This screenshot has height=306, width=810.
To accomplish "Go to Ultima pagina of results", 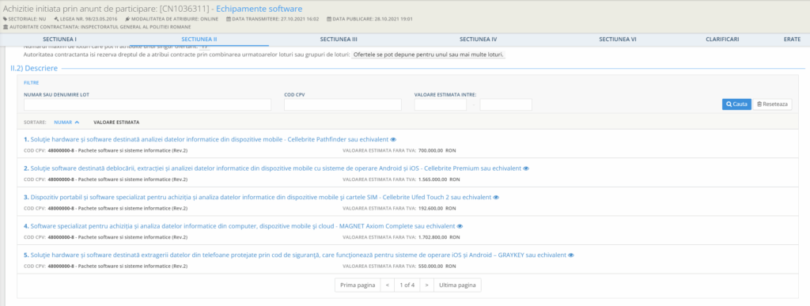I will tap(457, 285).
